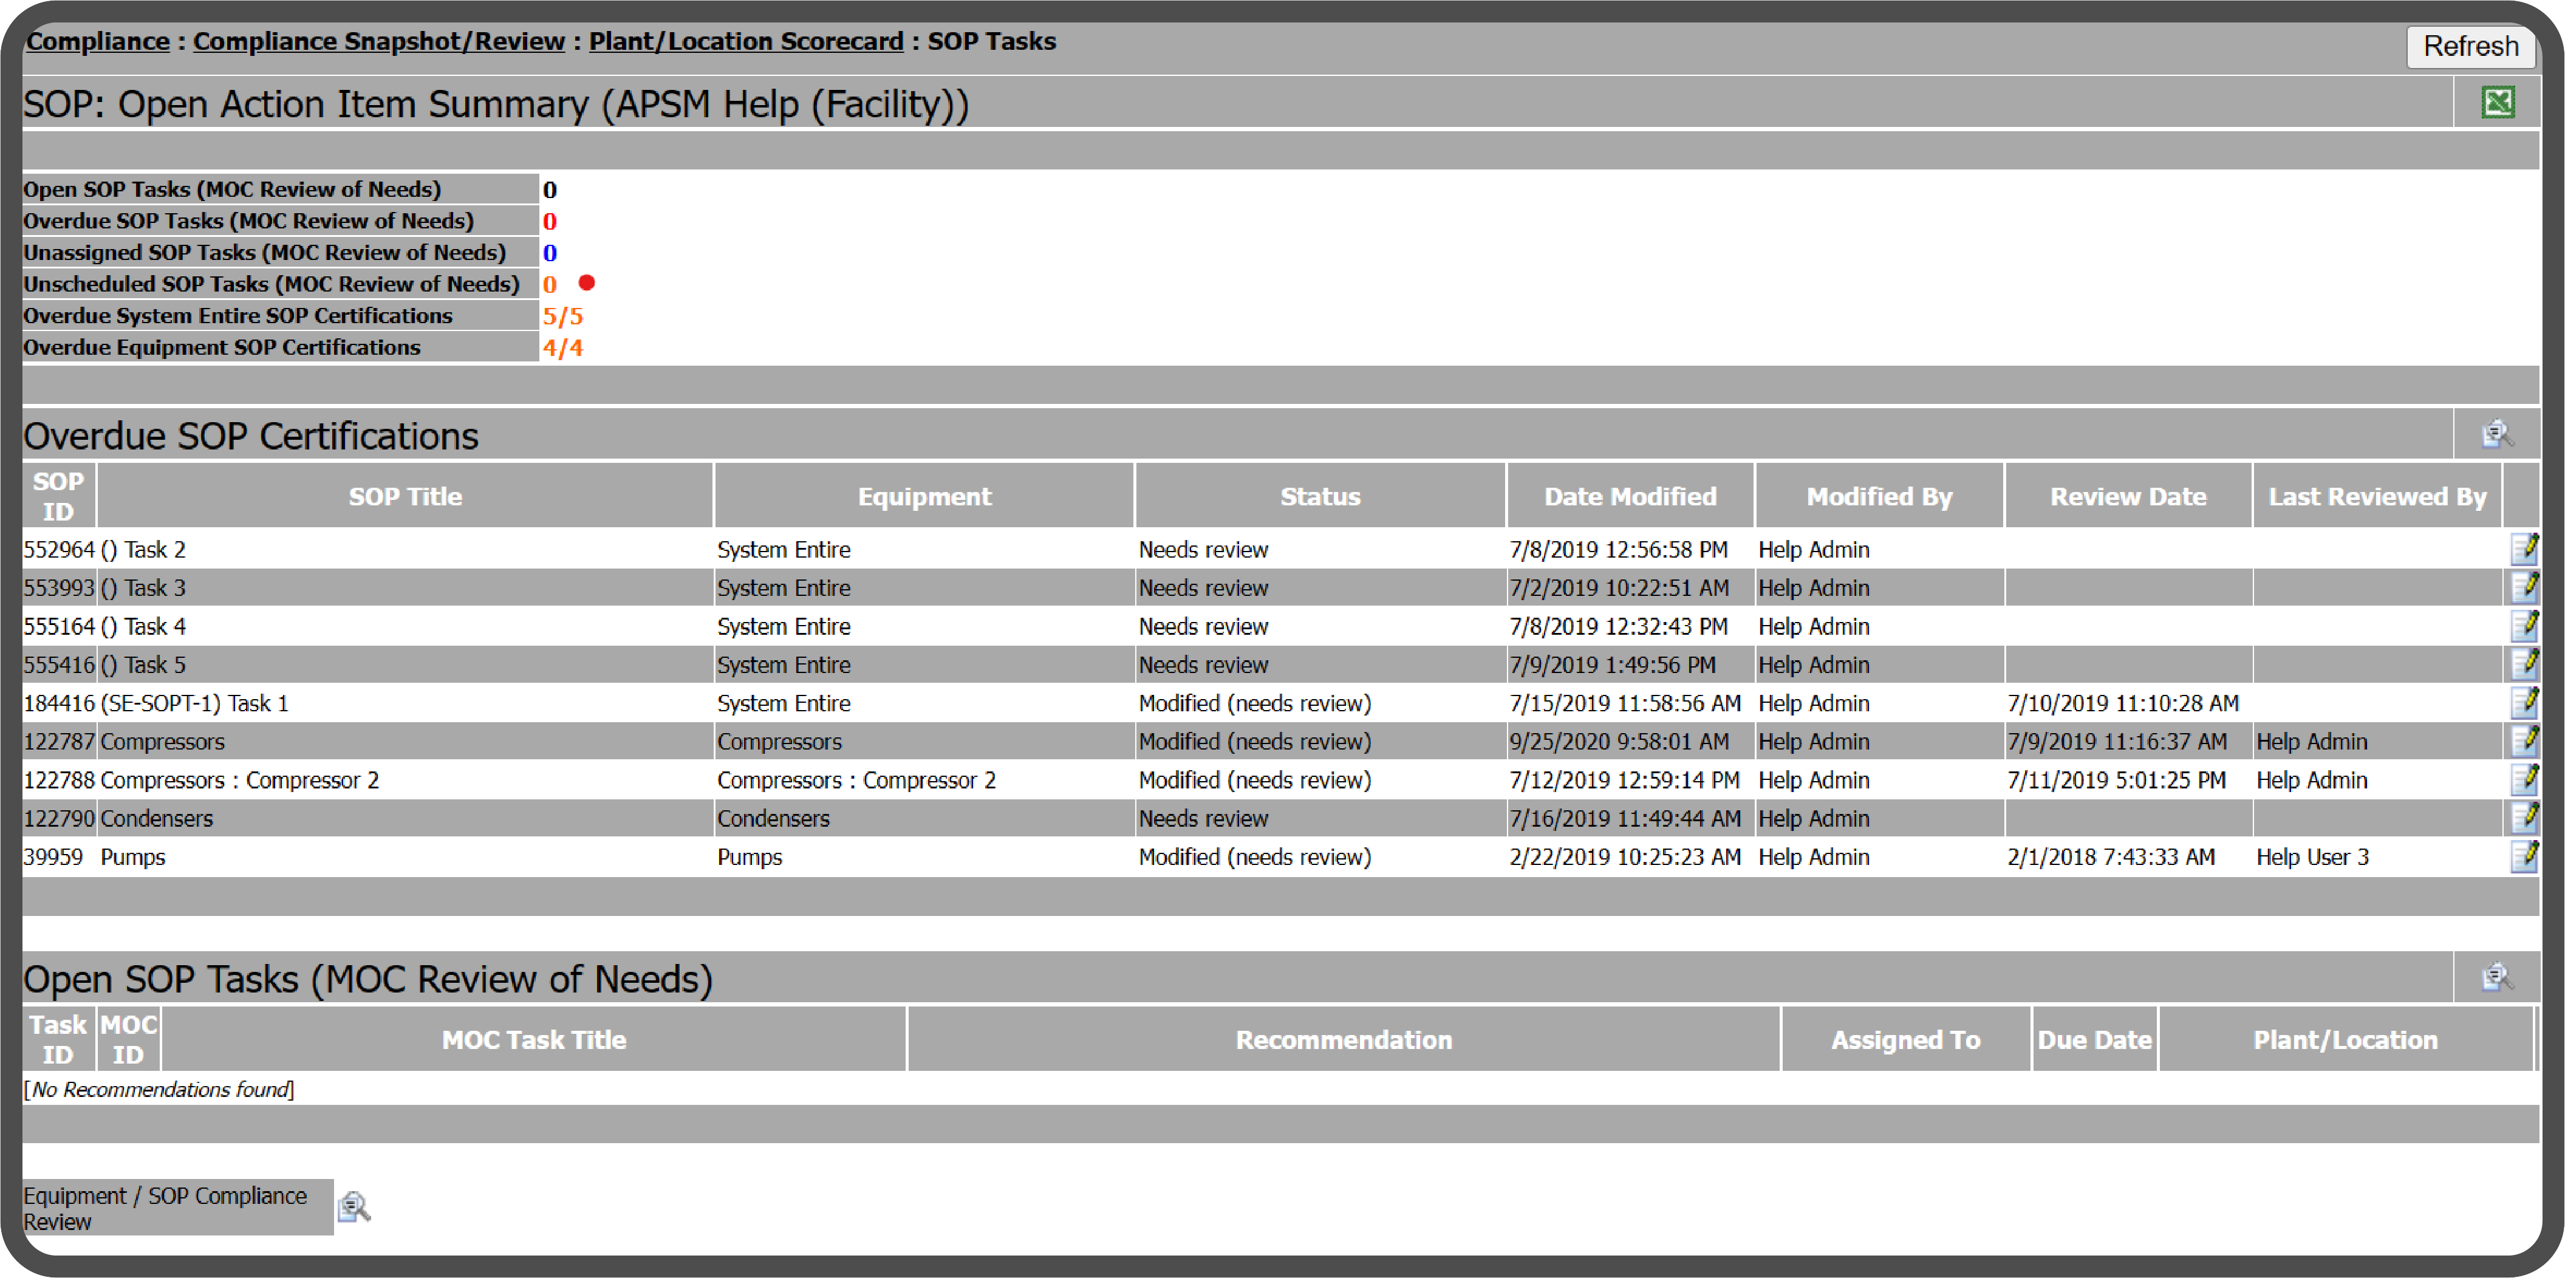Click the SOP Title column header

coord(405,496)
